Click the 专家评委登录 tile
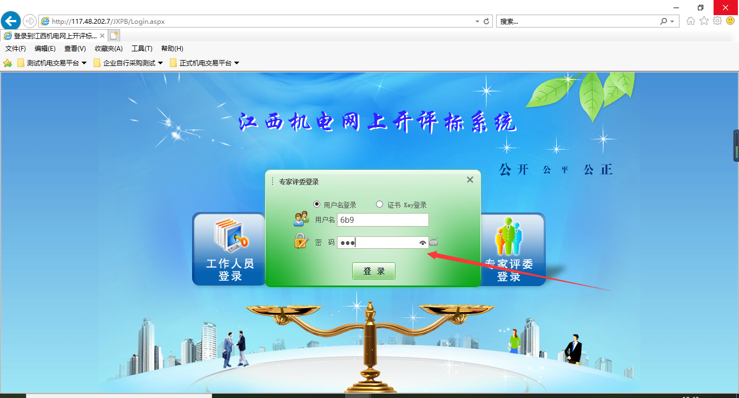This screenshot has width=739, height=398. 512,249
